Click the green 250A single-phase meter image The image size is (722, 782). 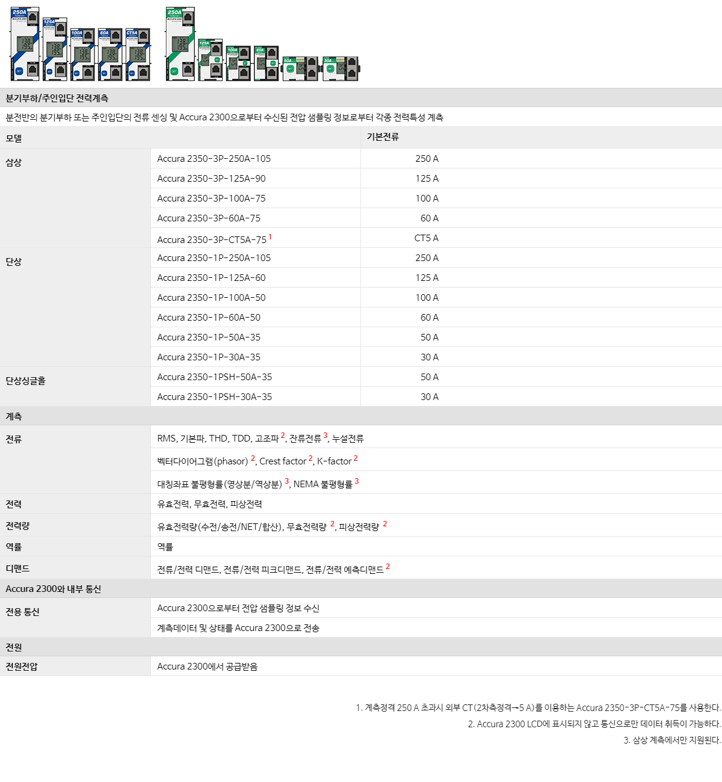180,44
